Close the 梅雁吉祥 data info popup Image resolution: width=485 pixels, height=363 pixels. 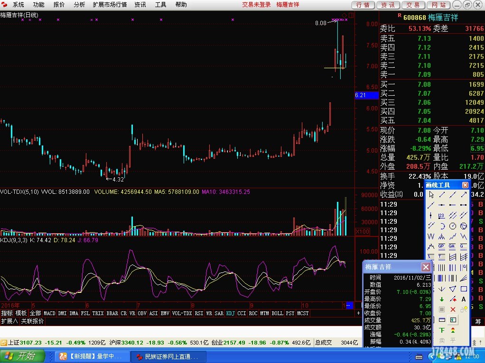(x=426, y=267)
